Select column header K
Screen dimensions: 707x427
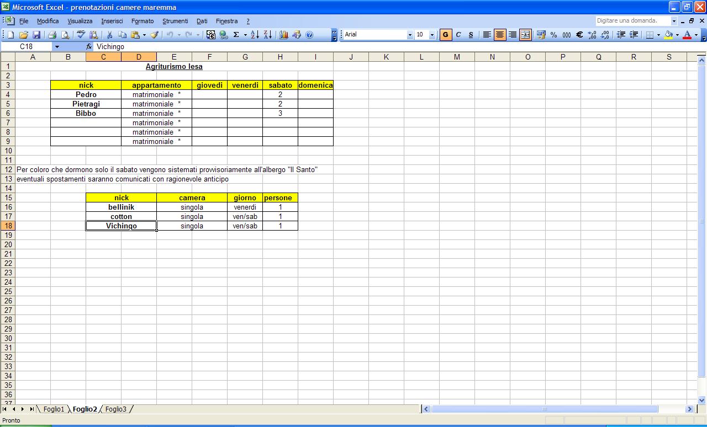386,57
